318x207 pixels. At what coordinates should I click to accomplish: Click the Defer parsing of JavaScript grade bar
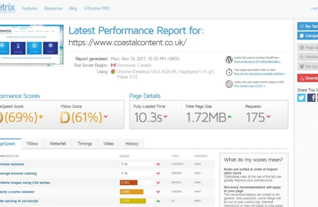[x=132, y=201]
